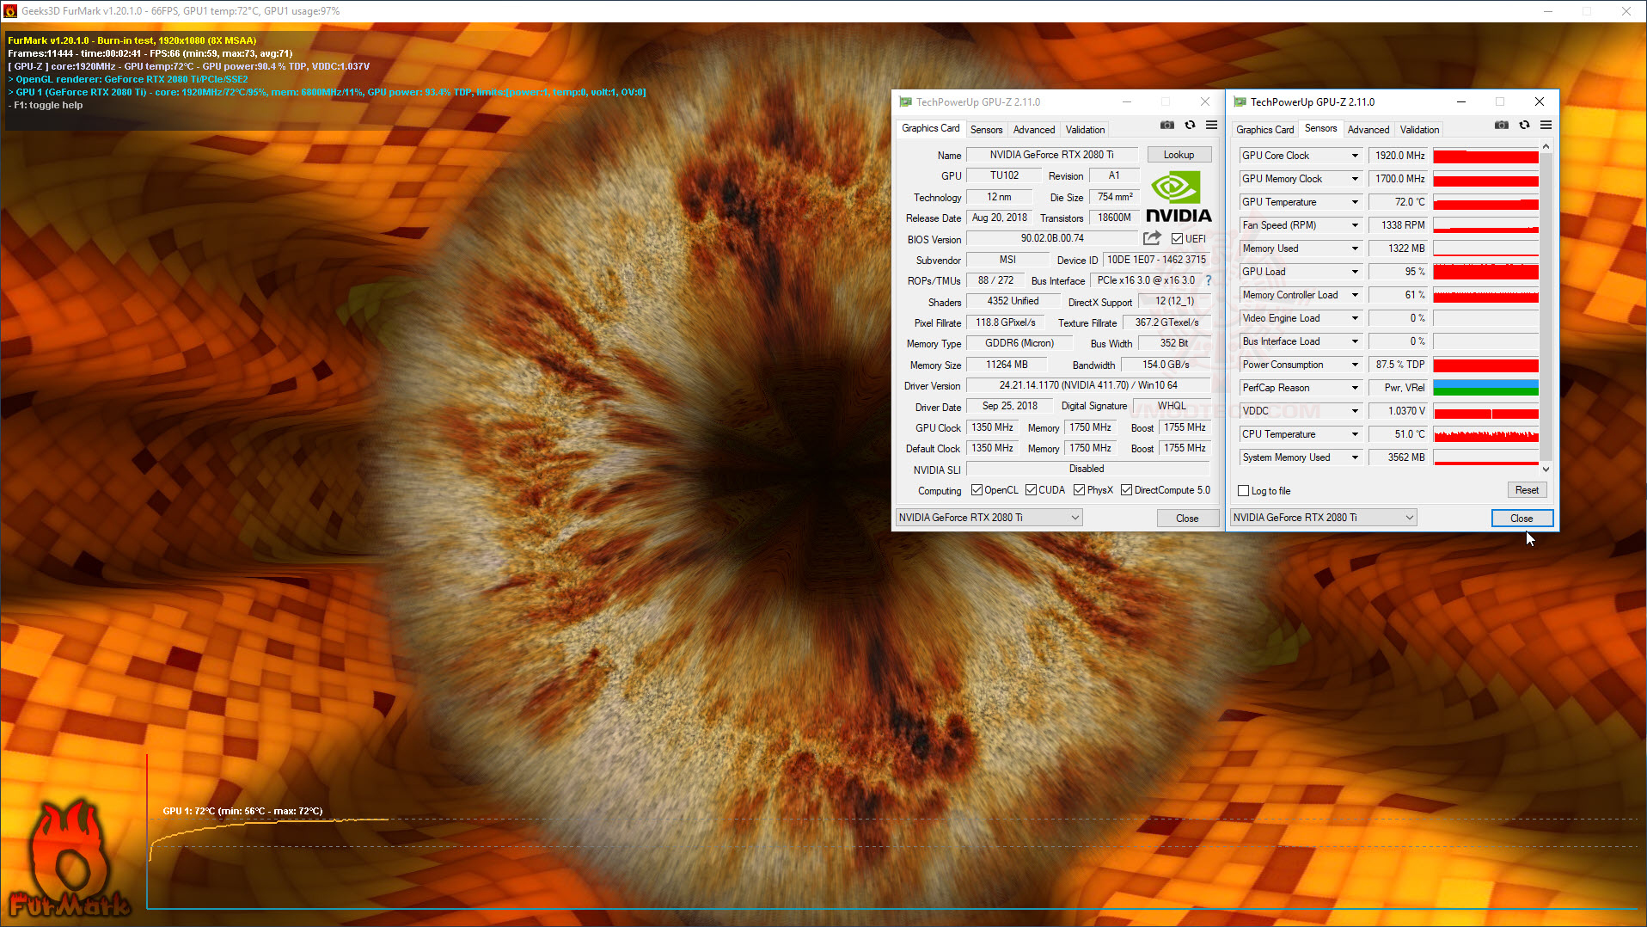The image size is (1647, 927).
Task: Open the GPU Temperature sensor dropdown
Action: tap(1355, 202)
